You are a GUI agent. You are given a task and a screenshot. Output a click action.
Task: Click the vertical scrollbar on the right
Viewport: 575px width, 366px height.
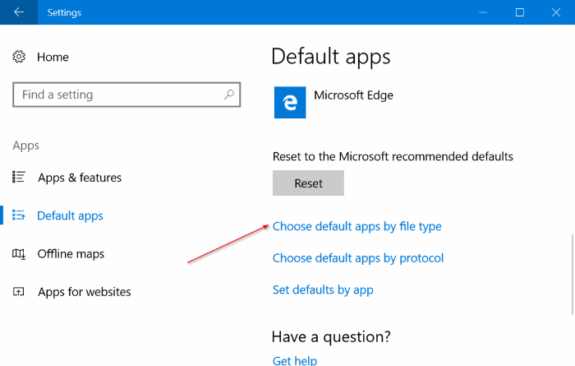[x=573, y=274]
